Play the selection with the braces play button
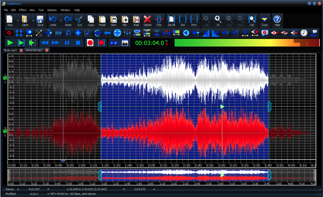The height and width of the screenshot is (197, 323). pos(21,43)
